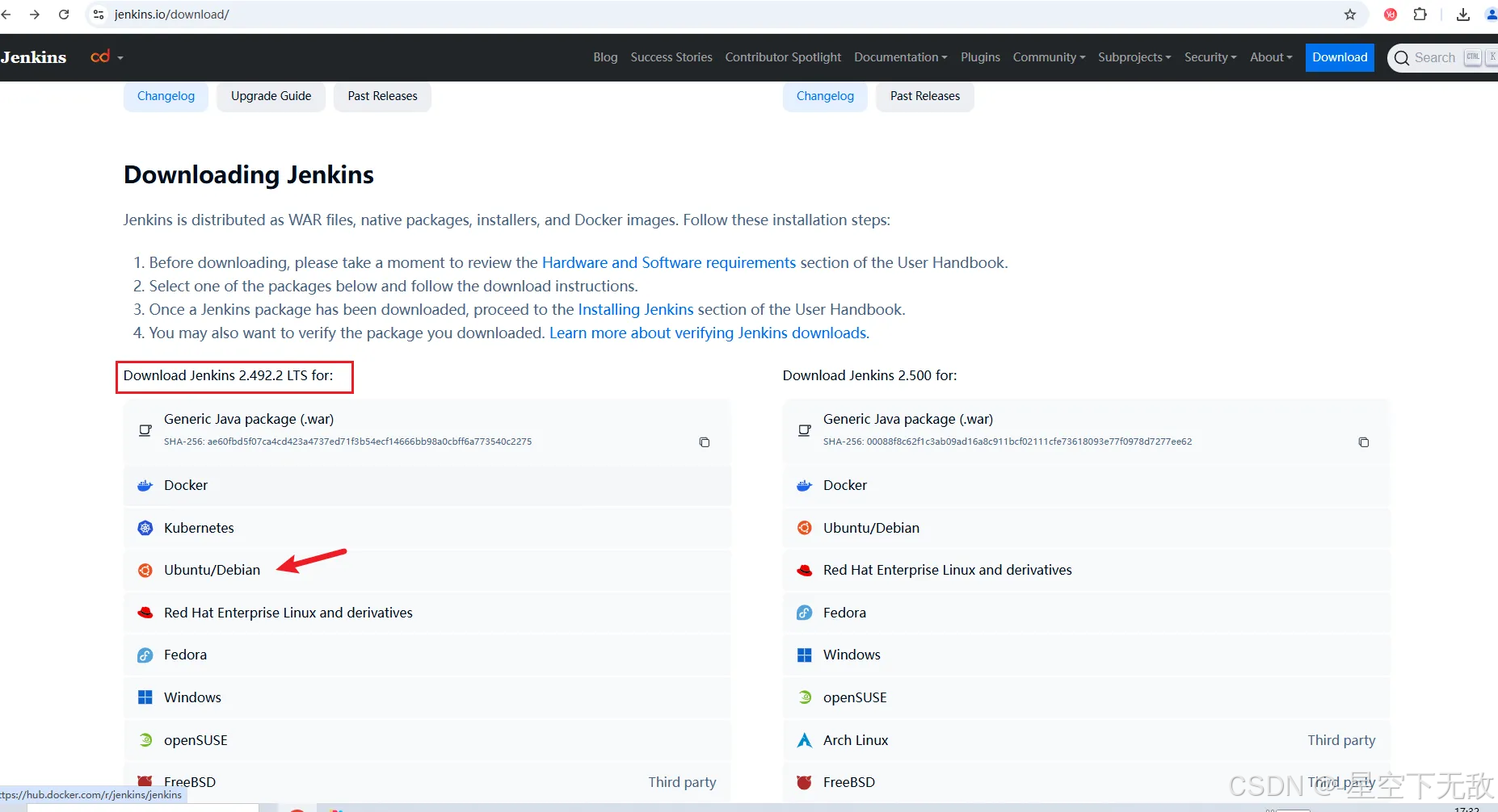Select openSUSE under LTS downloads

tap(427, 740)
